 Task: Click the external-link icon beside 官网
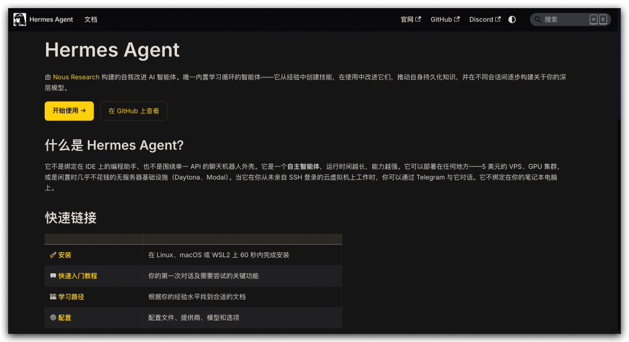pos(418,19)
